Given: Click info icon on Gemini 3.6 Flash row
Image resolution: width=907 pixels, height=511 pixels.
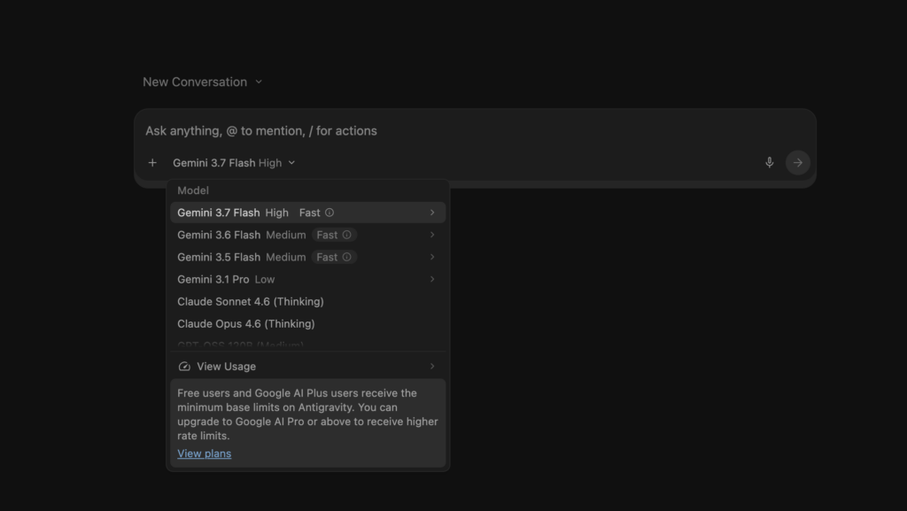Looking at the screenshot, I should click(346, 235).
